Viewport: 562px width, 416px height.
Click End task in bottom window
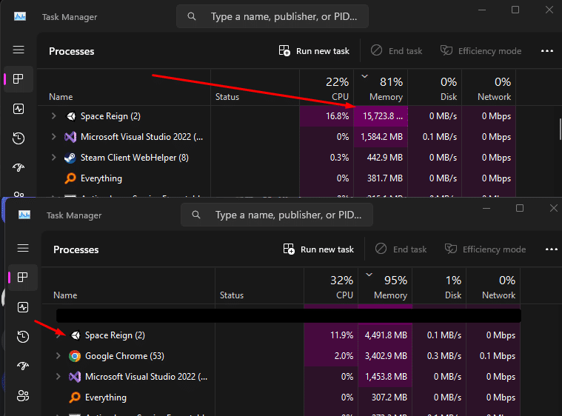(401, 249)
